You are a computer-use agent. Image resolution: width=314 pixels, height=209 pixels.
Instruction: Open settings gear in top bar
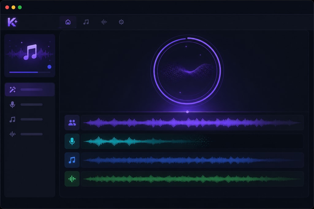121,22
